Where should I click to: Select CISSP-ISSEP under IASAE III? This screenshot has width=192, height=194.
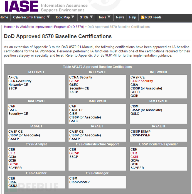click(140, 135)
